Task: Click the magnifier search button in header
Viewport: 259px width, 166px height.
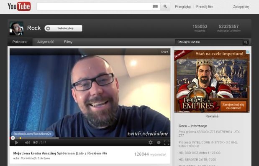Action: 165,6
